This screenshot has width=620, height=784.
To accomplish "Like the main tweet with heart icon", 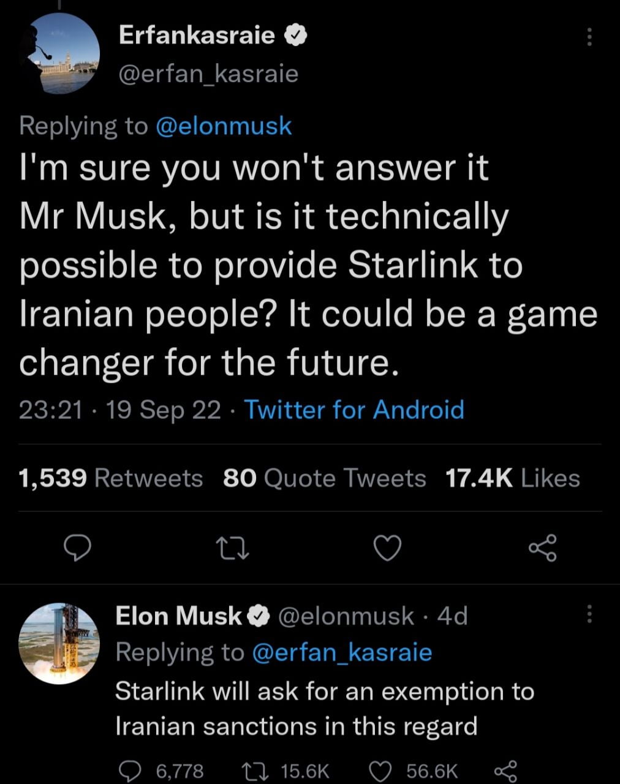I will pos(387,547).
